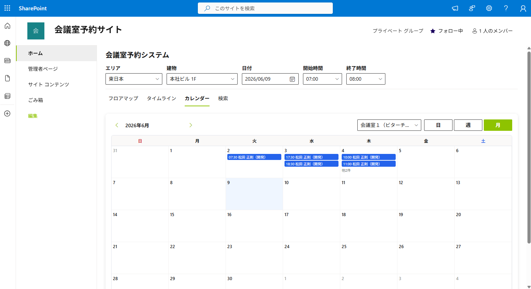The image size is (531, 289).
Task: Select ホーム in the site navigation
Action: pyautogui.click(x=56, y=53)
